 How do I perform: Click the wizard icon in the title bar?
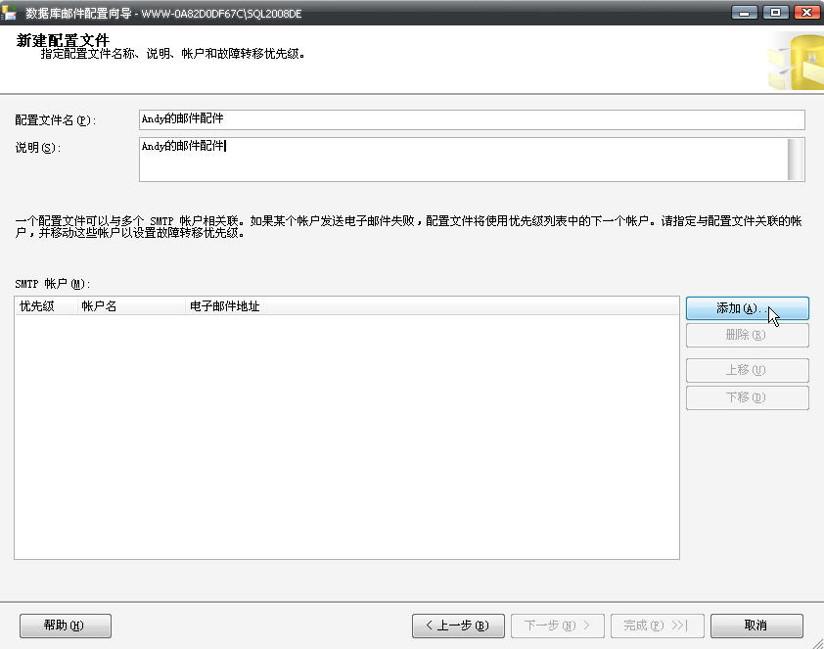(x=11, y=13)
